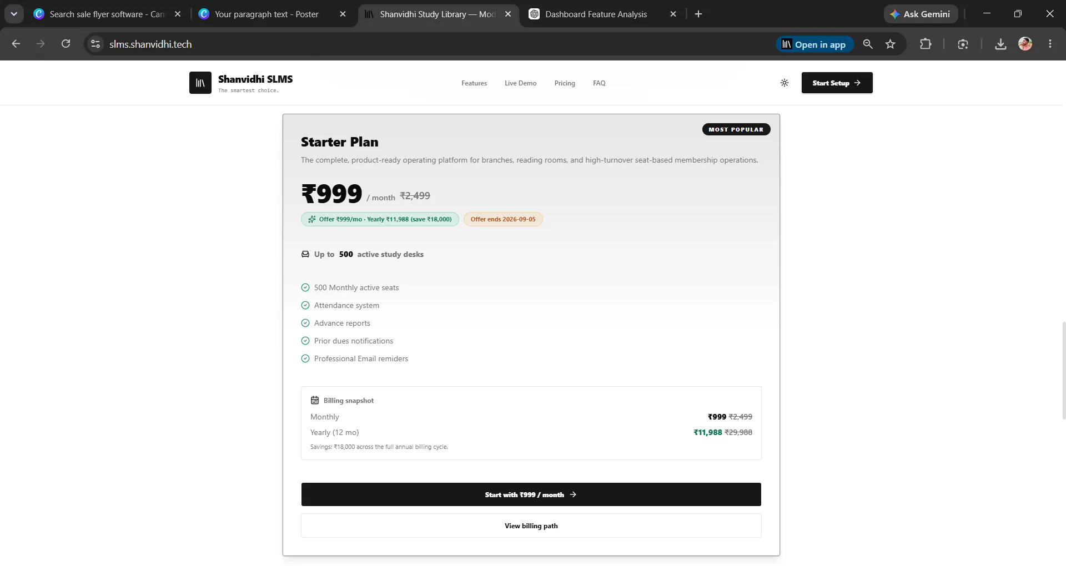
Task: Click the 500 Monthly active seats text
Action: [x=356, y=287]
